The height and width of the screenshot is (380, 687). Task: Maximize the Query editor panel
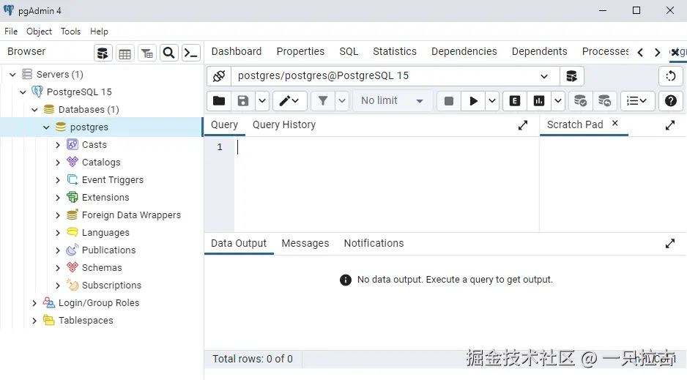(x=523, y=126)
